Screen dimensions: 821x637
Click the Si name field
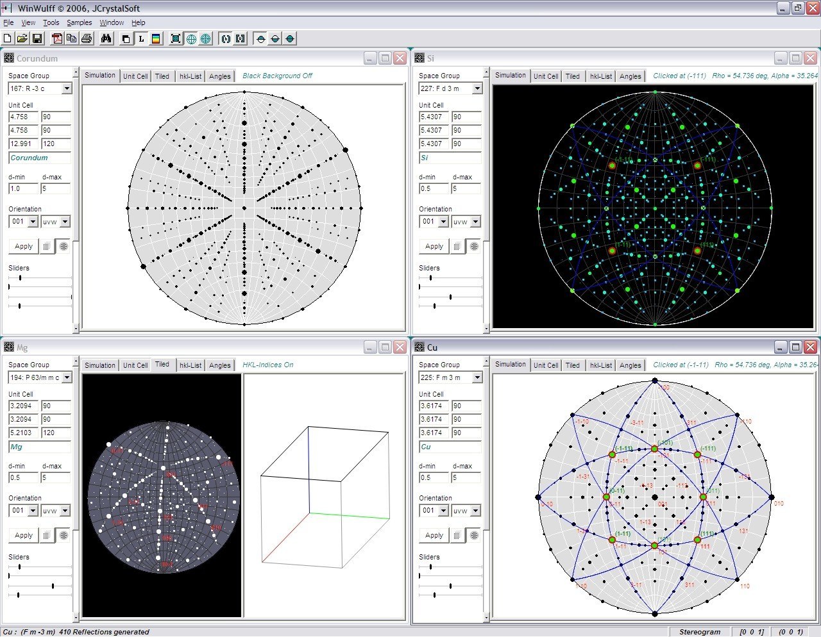450,158
